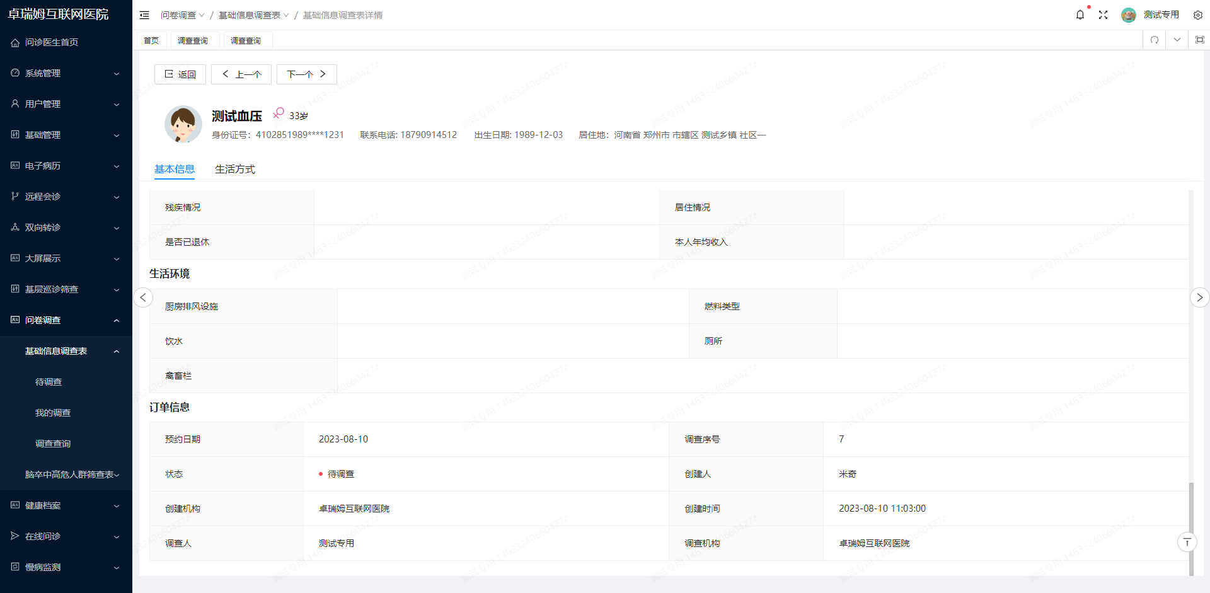Open the notification bell

click(1080, 14)
